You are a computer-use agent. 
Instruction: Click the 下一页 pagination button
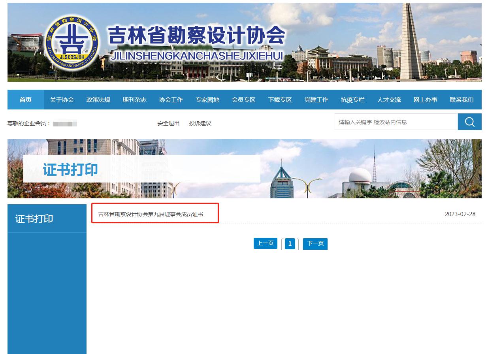pos(315,244)
